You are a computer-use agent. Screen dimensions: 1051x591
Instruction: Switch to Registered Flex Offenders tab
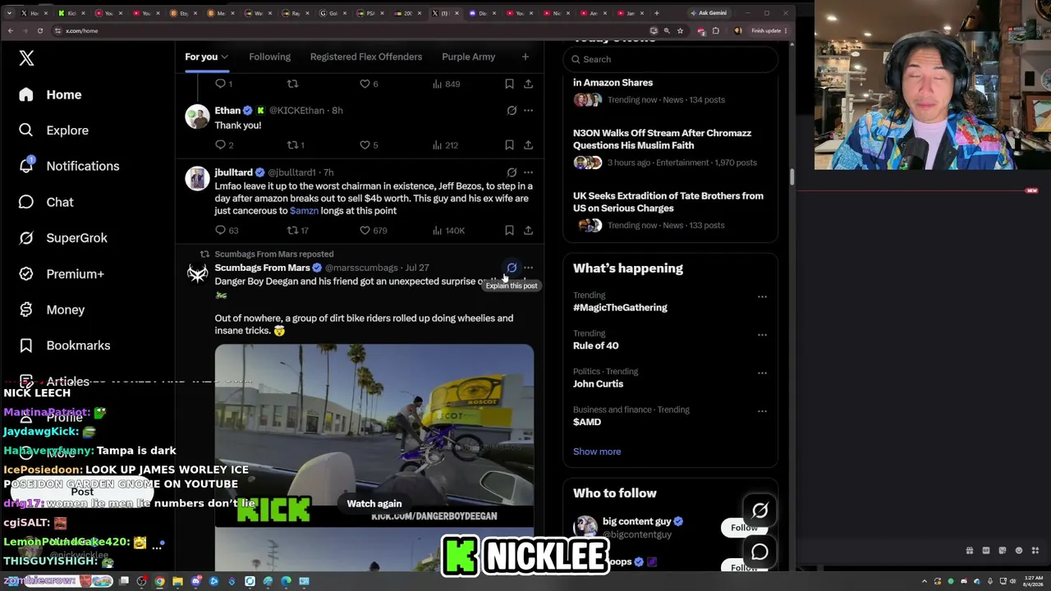tap(366, 57)
